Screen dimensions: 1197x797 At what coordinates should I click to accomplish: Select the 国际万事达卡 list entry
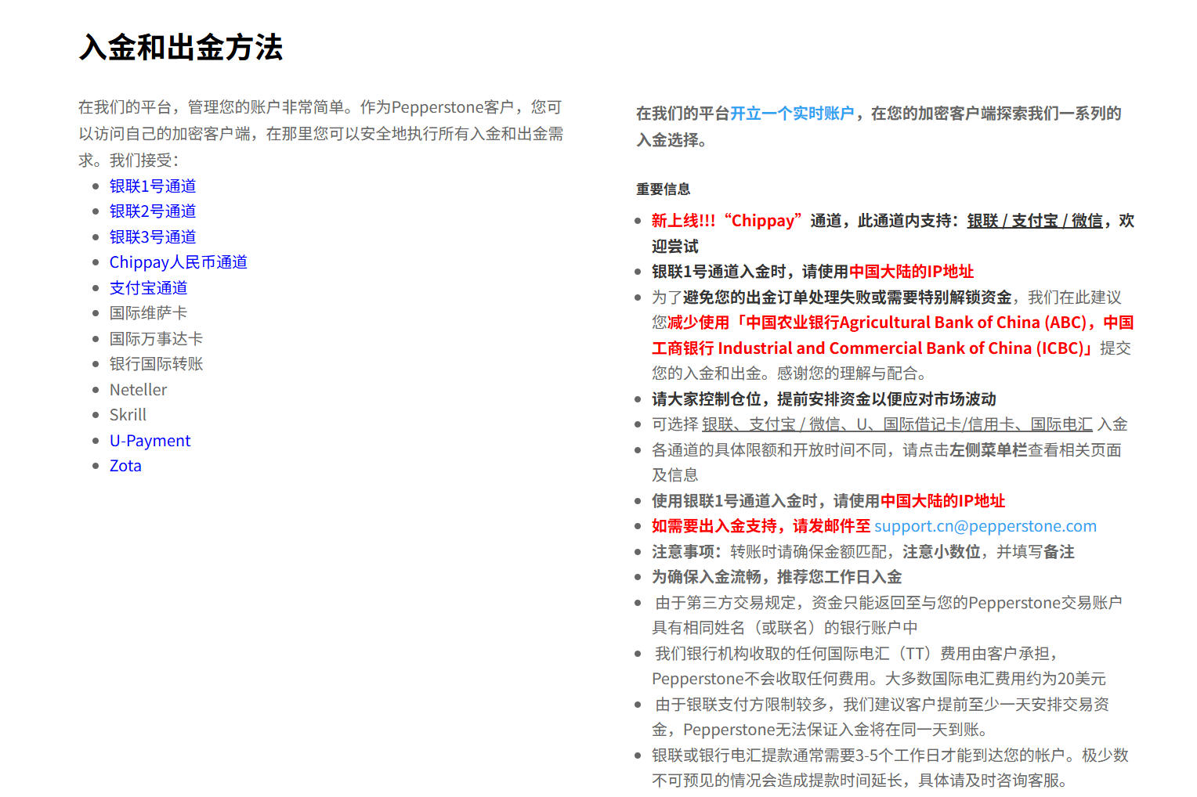click(x=156, y=339)
